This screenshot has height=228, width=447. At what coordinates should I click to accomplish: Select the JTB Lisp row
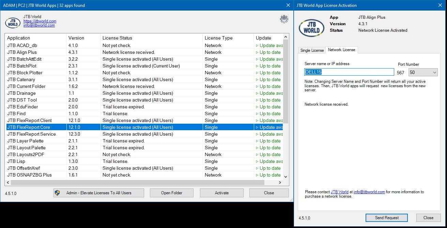pos(144,161)
